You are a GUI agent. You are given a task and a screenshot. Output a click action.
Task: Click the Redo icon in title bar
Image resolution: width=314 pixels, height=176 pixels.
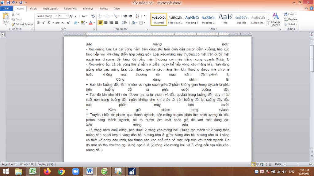[x=21, y=2]
